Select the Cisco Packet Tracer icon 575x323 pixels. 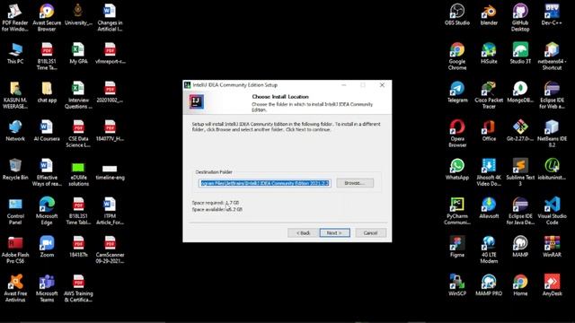coord(489,95)
